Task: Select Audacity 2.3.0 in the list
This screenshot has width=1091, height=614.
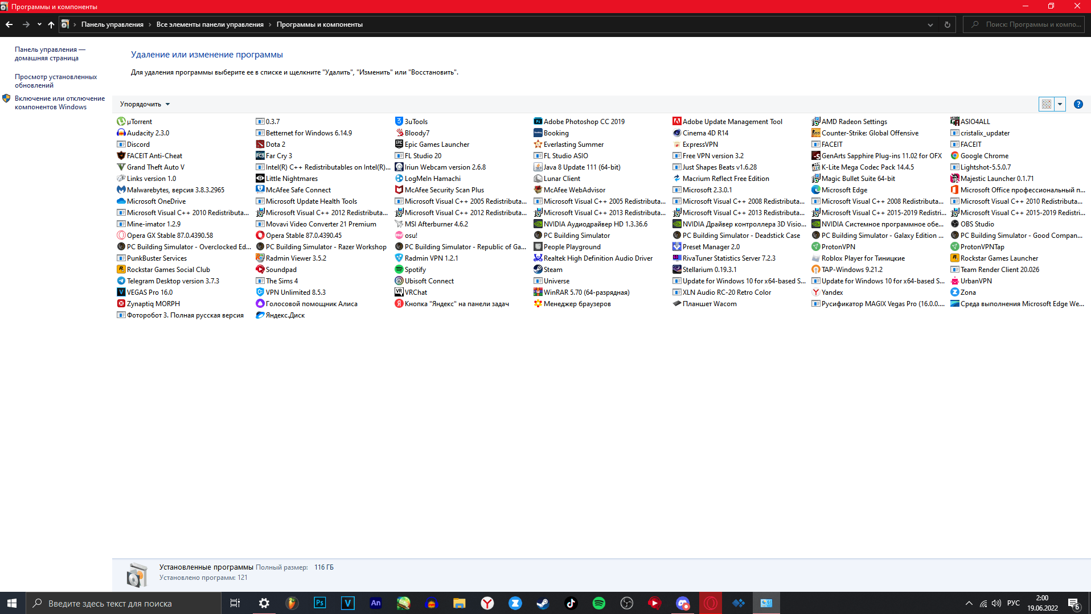Action: pyautogui.click(x=143, y=133)
